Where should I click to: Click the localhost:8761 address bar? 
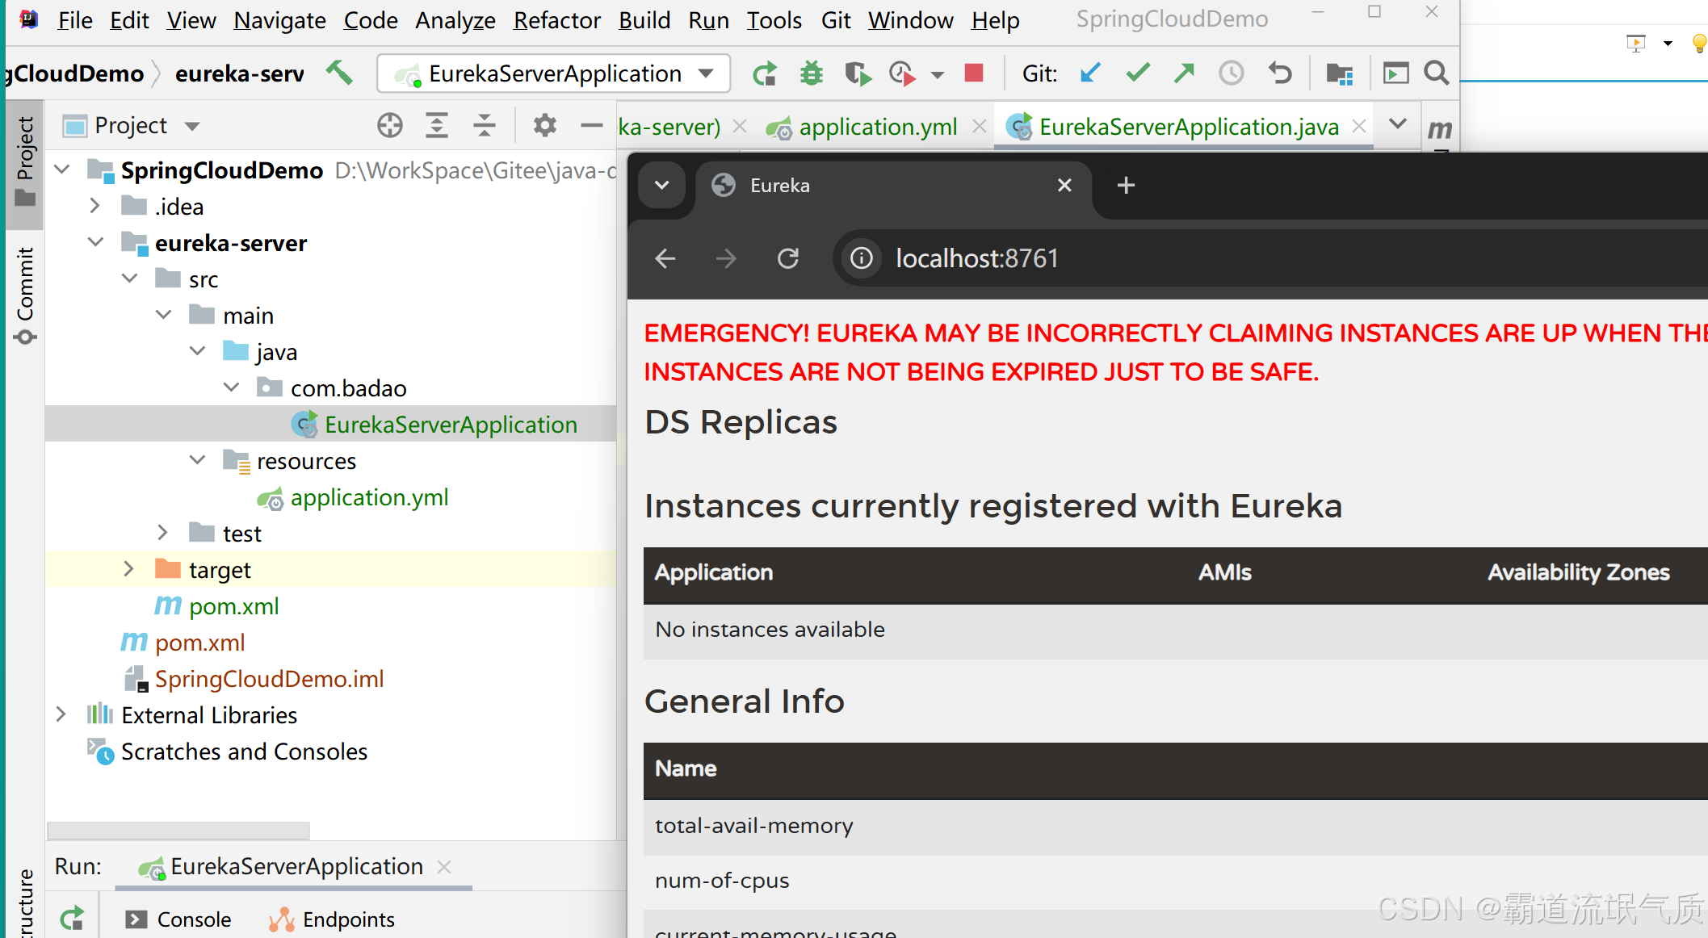click(x=976, y=258)
